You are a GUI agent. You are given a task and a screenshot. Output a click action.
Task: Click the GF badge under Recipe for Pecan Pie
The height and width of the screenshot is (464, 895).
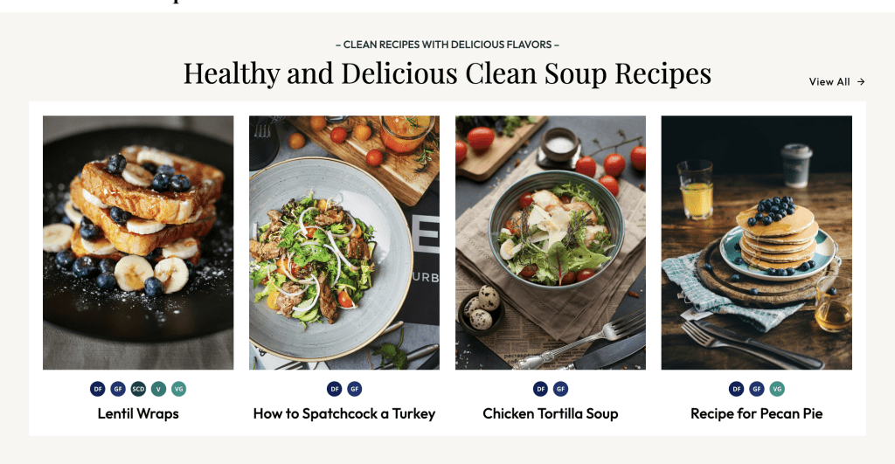coord(757,389)
